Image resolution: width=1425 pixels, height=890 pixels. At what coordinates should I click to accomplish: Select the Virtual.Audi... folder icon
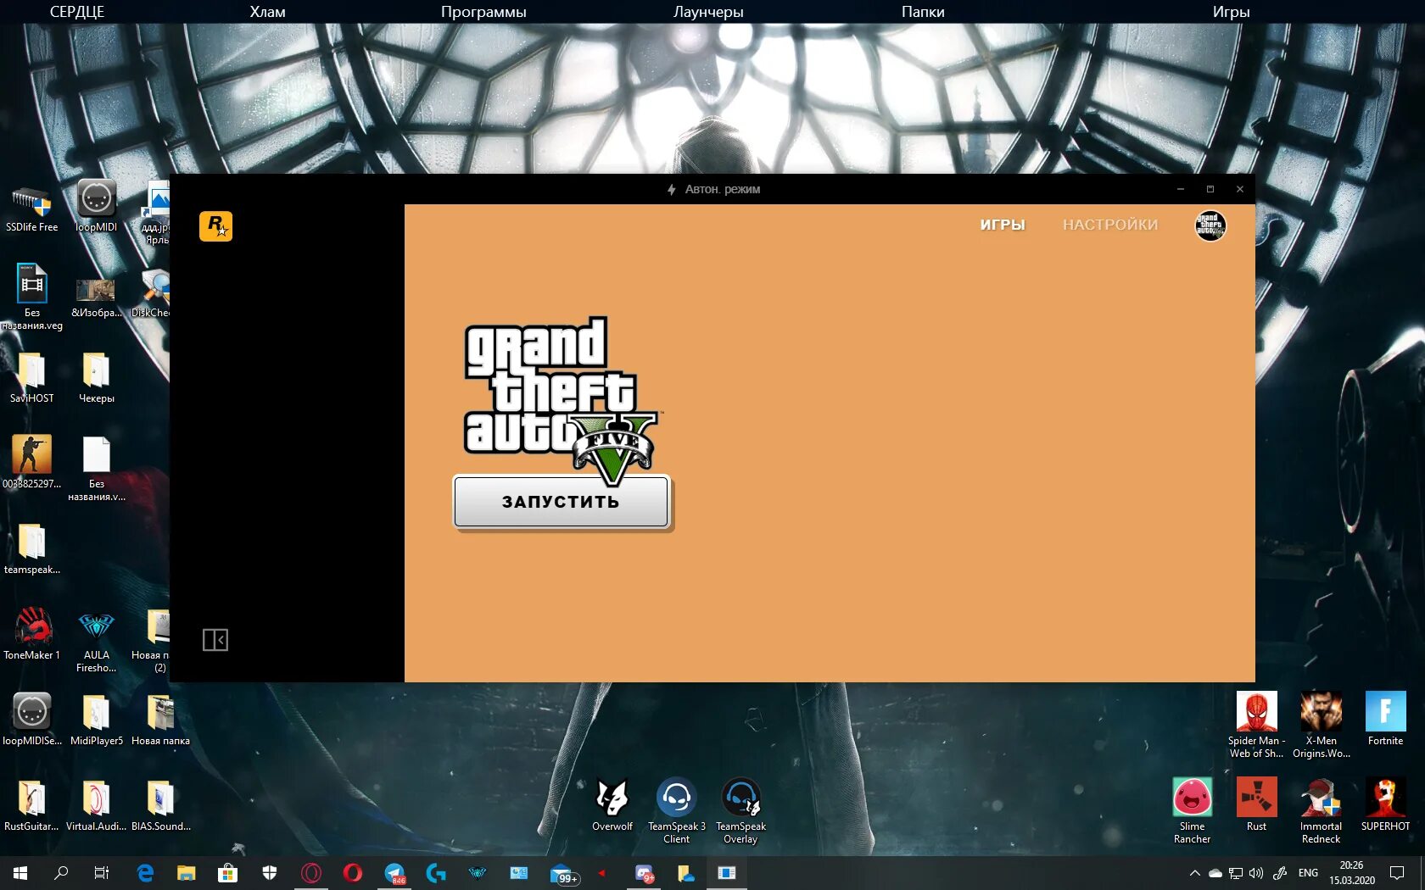(97, 805)
